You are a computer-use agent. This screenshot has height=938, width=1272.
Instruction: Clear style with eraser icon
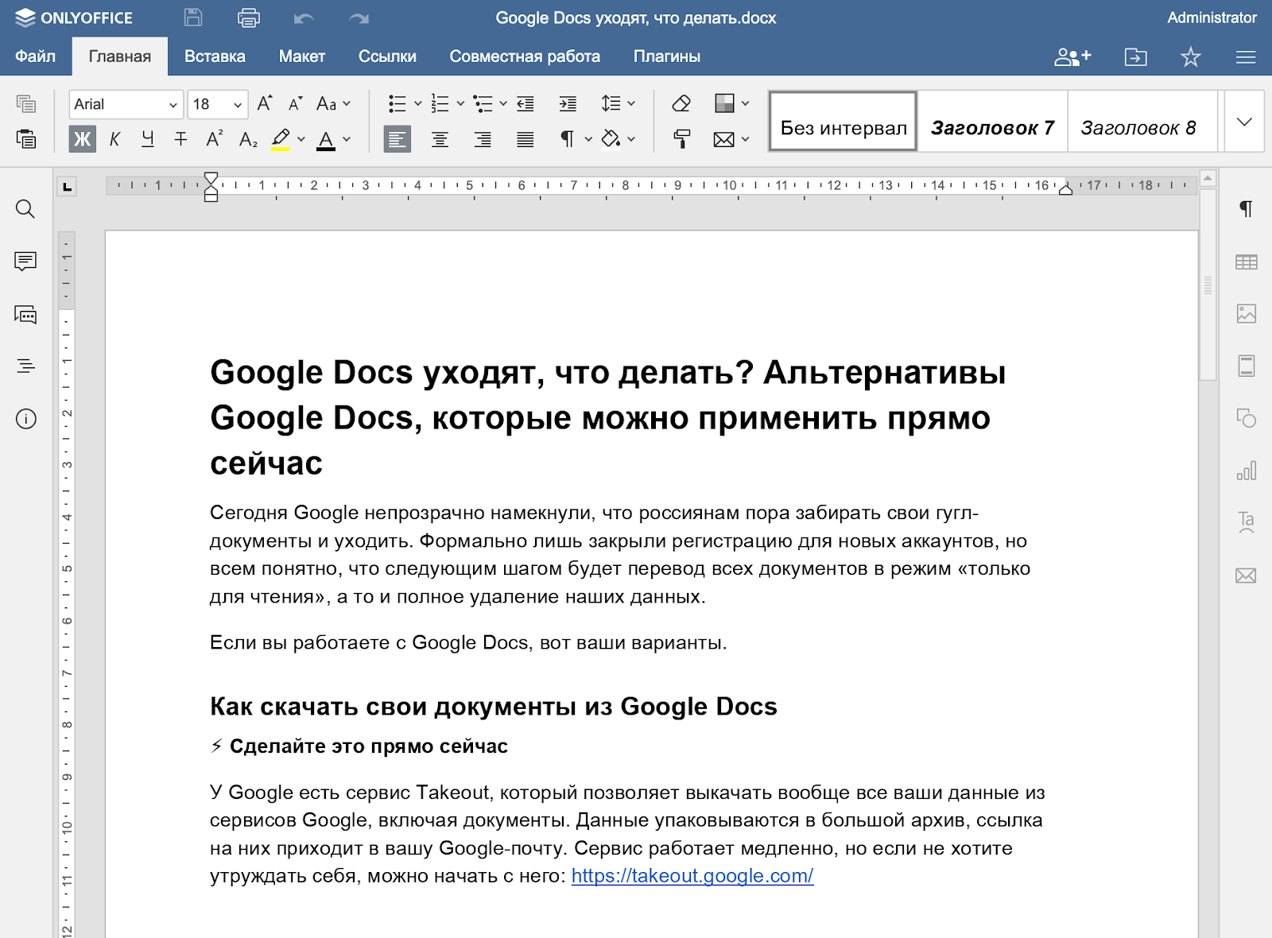[681, 103]
